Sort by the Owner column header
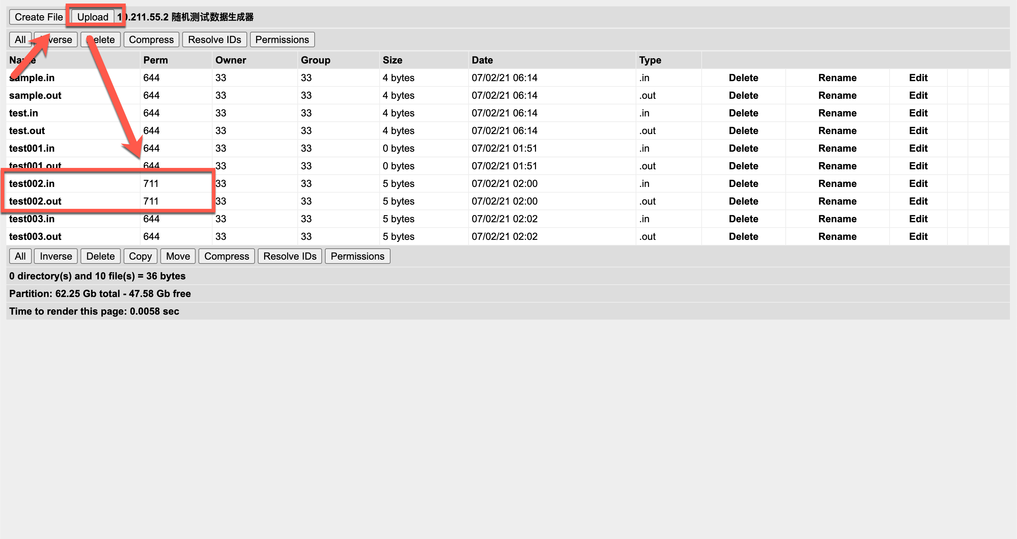1017x539 pixels. point(231,60)
